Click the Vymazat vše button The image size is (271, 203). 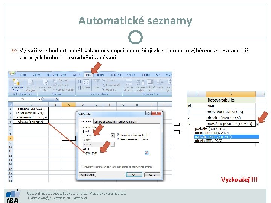pos(87,174)
